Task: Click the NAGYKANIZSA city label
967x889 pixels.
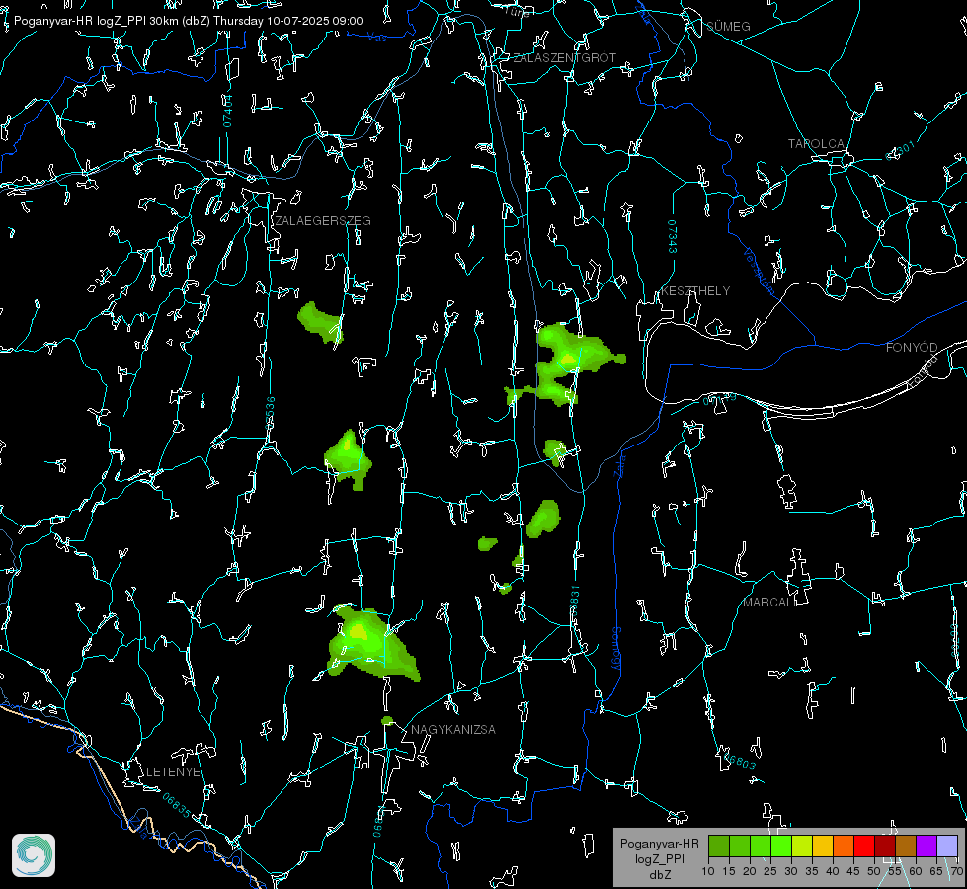Action: pyautogui.click(x=453, y=730)
